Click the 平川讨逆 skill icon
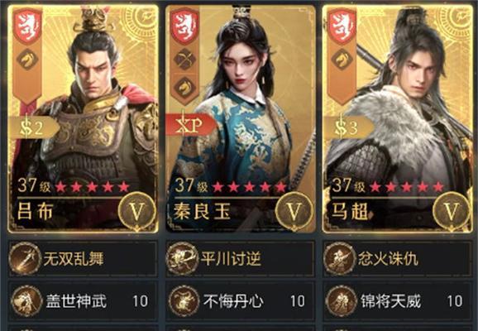Viewport: 478px width, 331px height. 182,258
